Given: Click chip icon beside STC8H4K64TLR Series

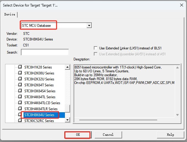Looking at the screenshot, I should pyautogui.click(x=20, y=109).
